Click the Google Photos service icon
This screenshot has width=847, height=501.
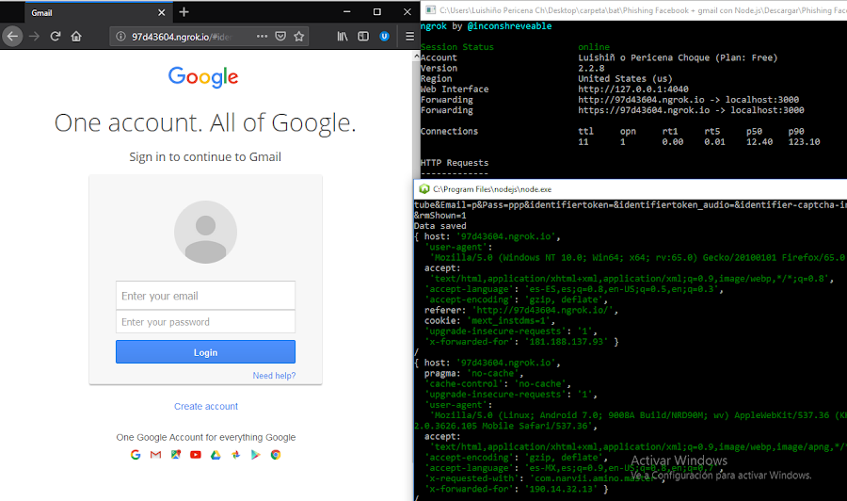point(235,455)
